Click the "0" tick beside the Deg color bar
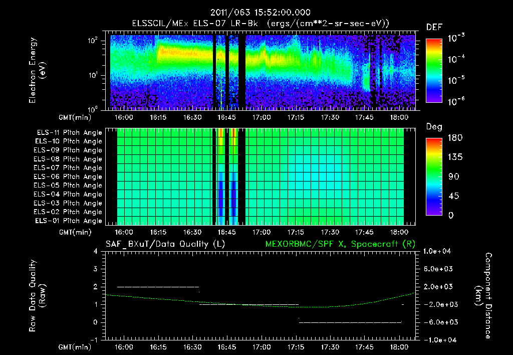 click(x=451, y=216)
